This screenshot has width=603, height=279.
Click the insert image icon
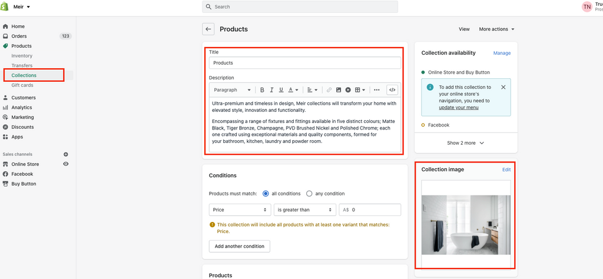[339, 90]
